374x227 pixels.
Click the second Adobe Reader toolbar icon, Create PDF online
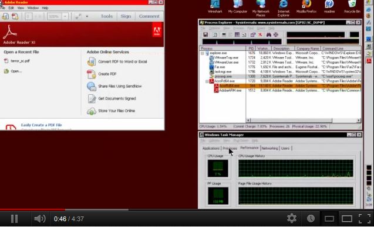point(15,16)
